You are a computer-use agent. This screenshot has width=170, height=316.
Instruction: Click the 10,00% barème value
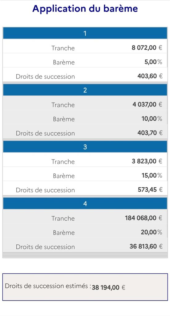pos(152,119)
